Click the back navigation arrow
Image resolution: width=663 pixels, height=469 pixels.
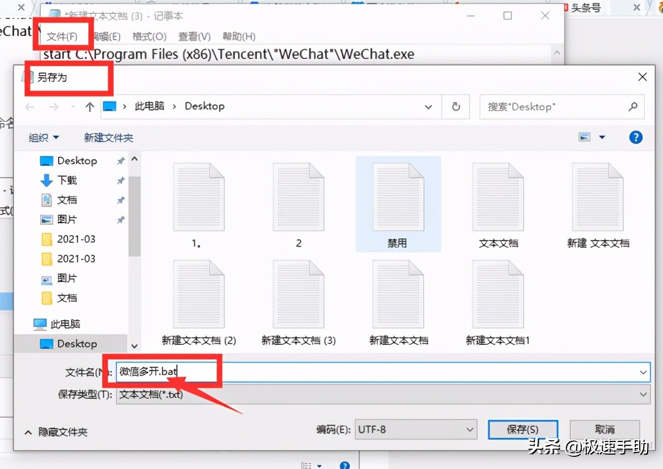click(x=30, y=106)
